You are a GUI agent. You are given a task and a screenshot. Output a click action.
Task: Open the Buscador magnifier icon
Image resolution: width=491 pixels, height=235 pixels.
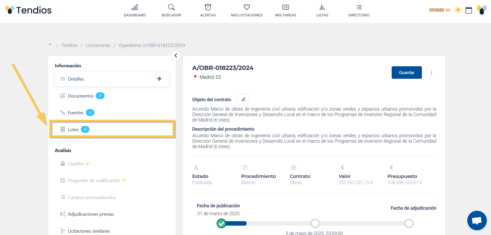(171, 7)
